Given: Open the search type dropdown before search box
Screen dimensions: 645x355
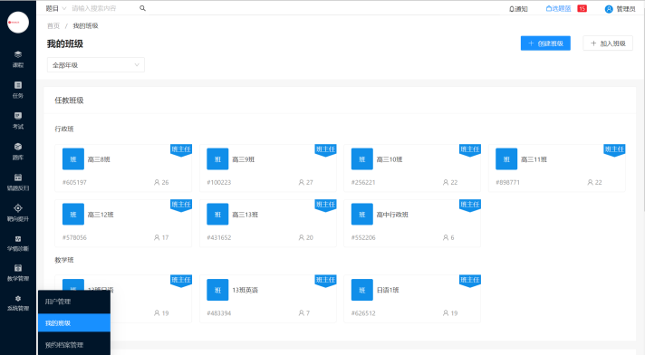Looking at the screenshot, I should click(x=55, y=8).
